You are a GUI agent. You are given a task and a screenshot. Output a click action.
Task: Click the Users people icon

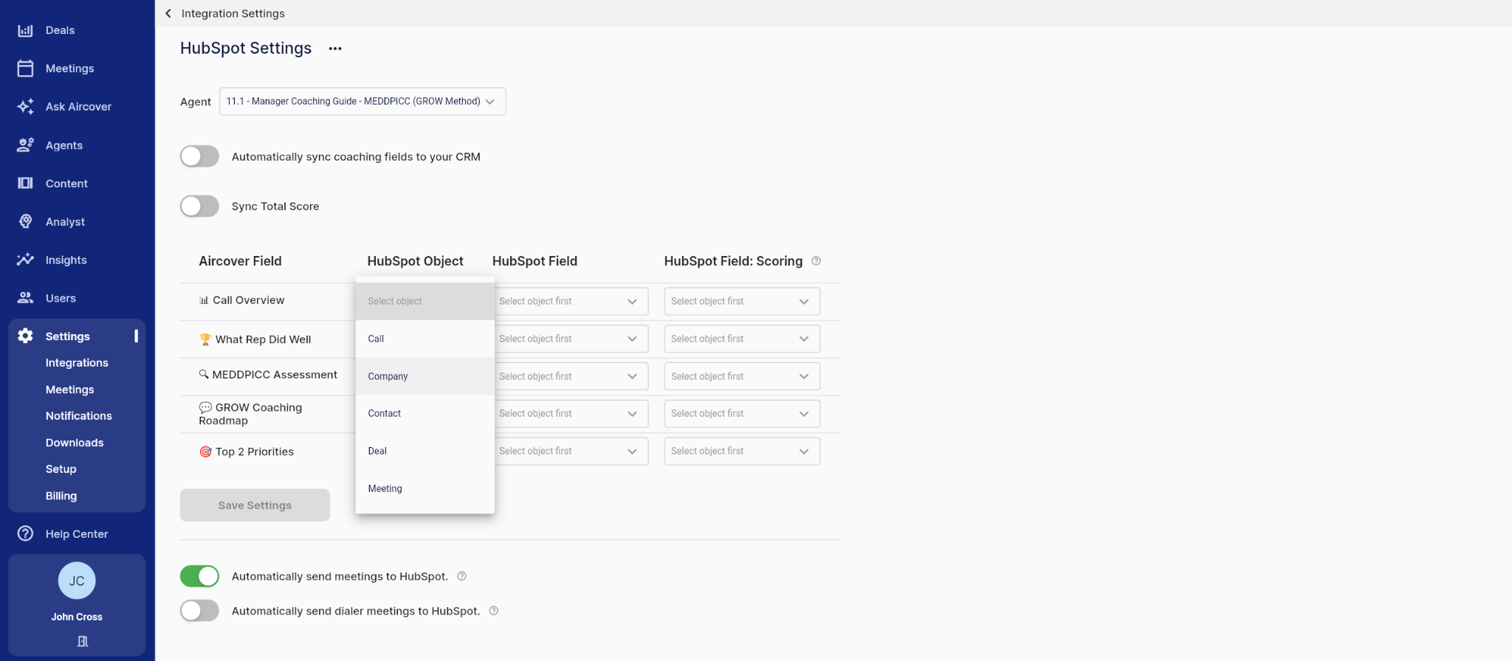pos(25,298)
